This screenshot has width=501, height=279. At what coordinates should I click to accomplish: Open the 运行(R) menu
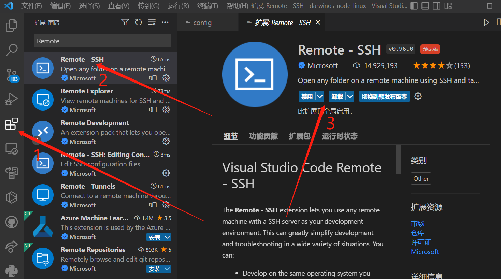pos(178,6)
